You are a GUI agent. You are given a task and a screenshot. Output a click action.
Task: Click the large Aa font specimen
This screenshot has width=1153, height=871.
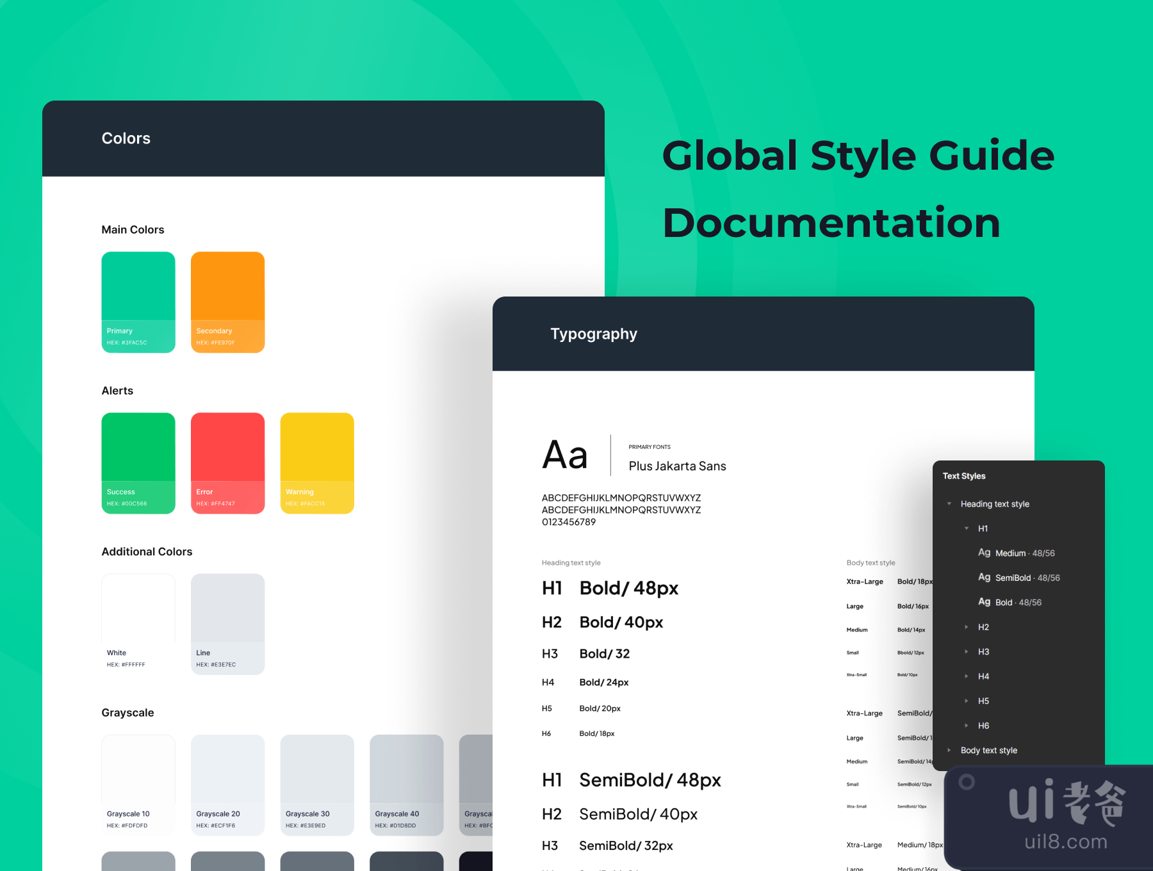click(x=564, y=455)
